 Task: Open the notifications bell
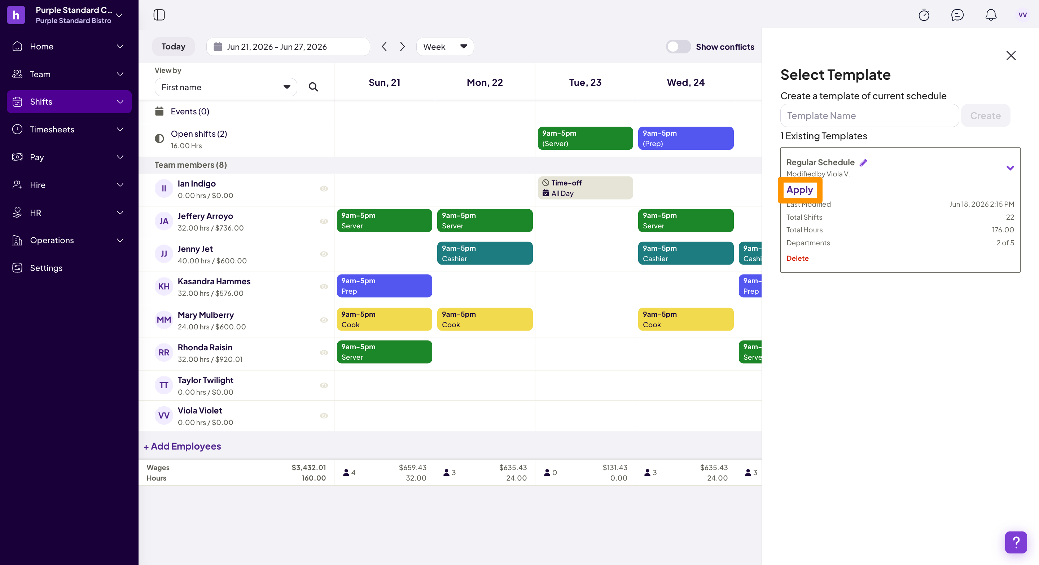point(991,15)
